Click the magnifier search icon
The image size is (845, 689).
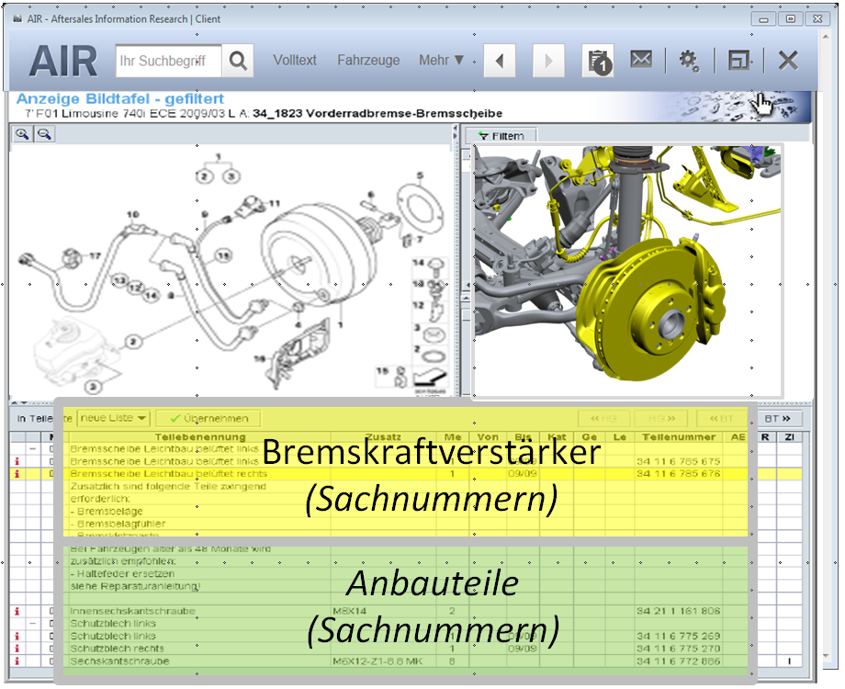238,61
